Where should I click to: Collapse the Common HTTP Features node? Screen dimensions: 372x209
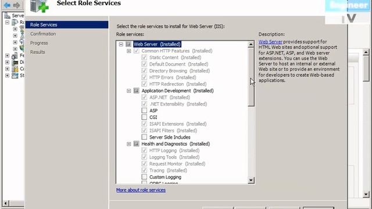click(x=129, y=51)
